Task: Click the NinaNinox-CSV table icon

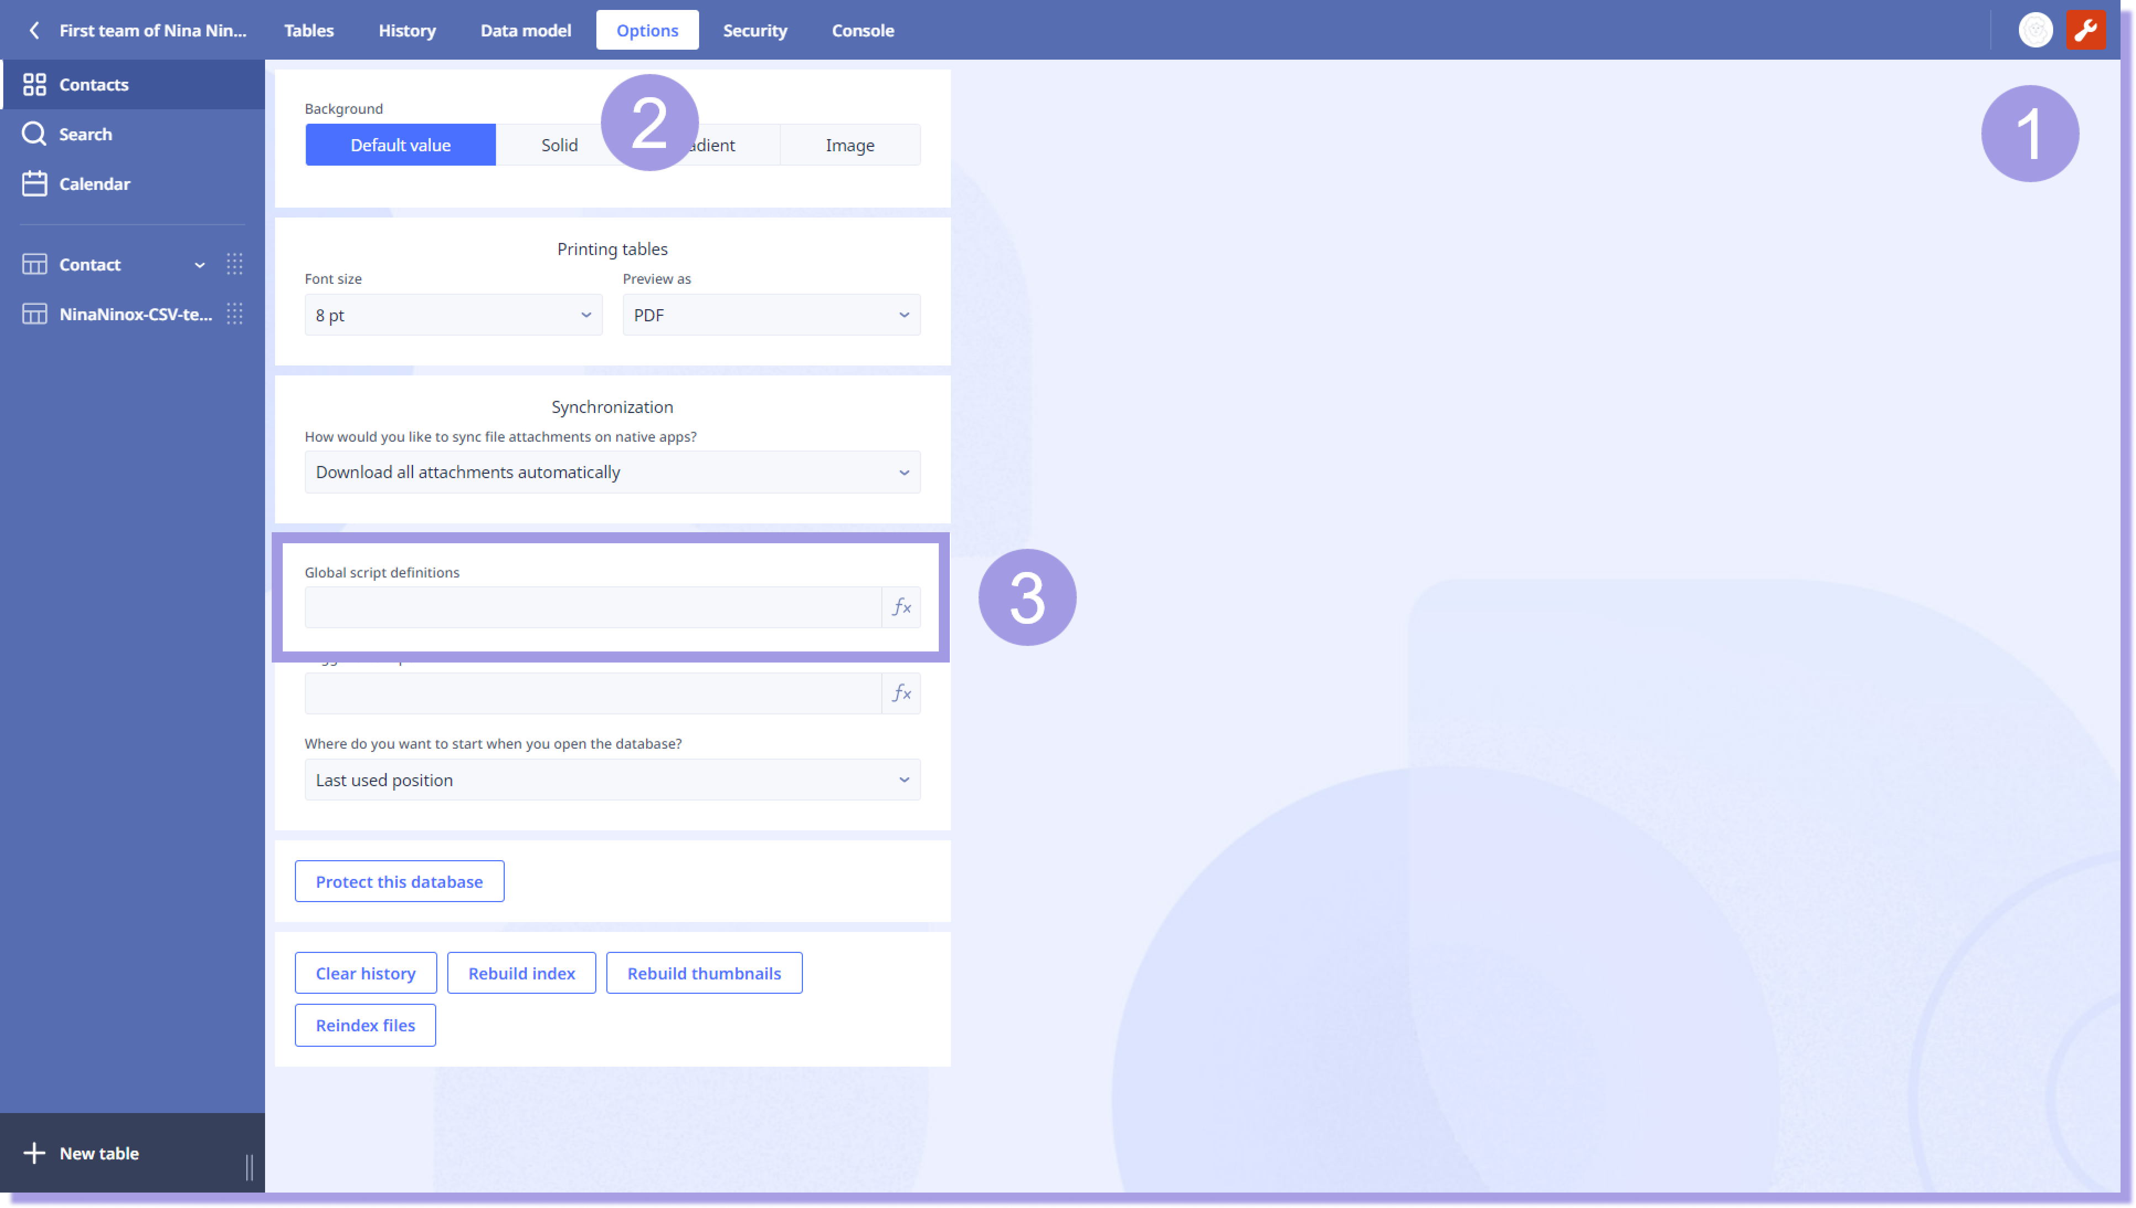Action: coord(34,314)
